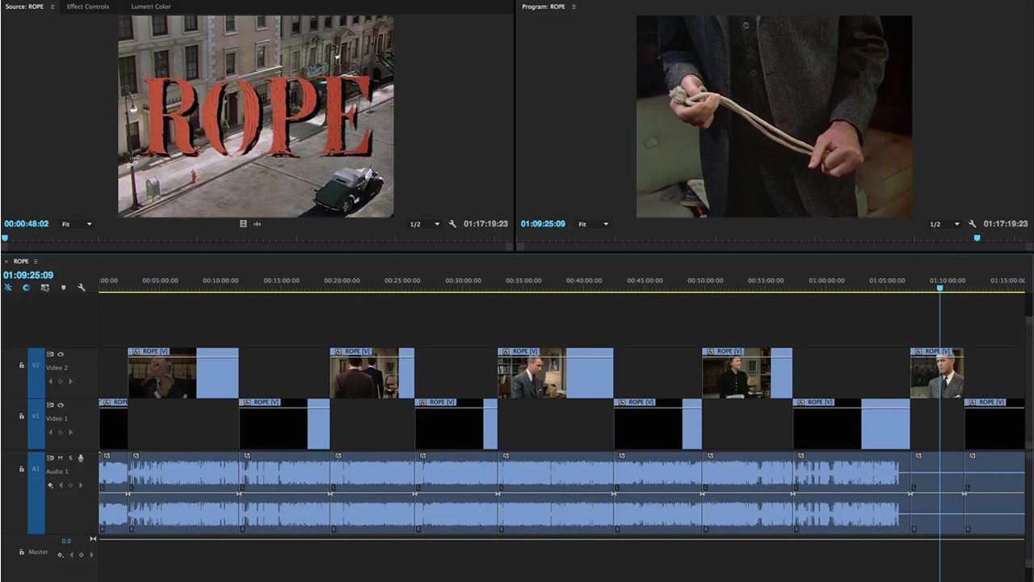Switch to the Effect Controls tab
This screenshot has width=1034, height=582.
[87, 6]
